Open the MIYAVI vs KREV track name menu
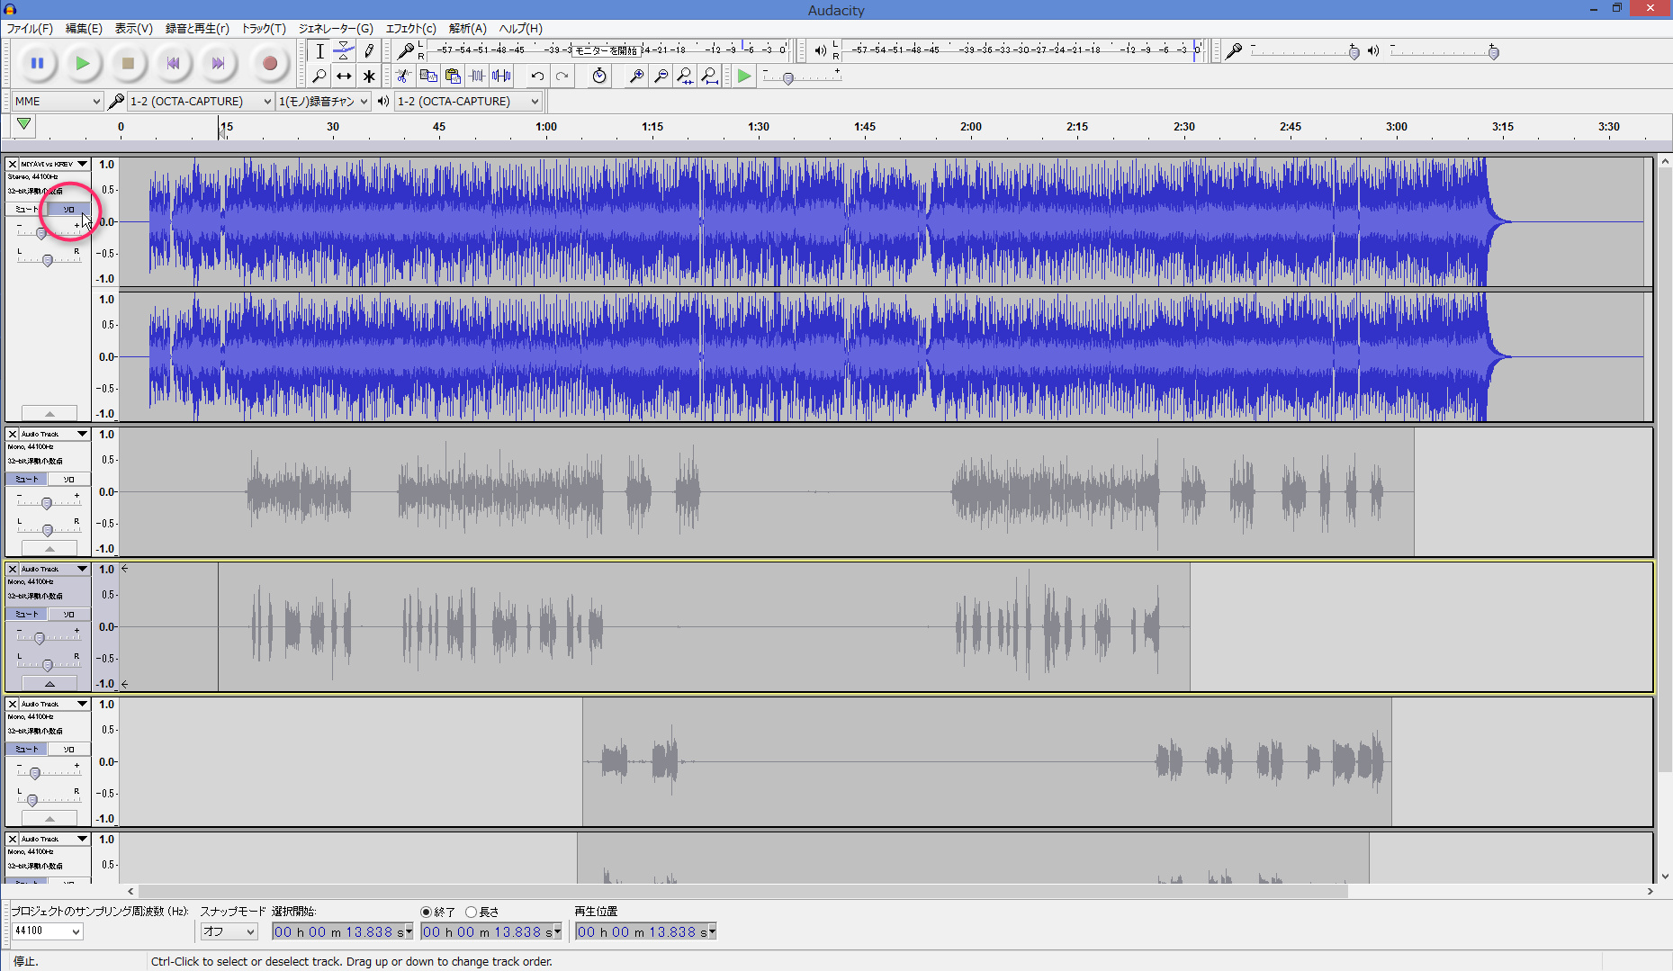The image size is (1673, 971). [54, 164]
